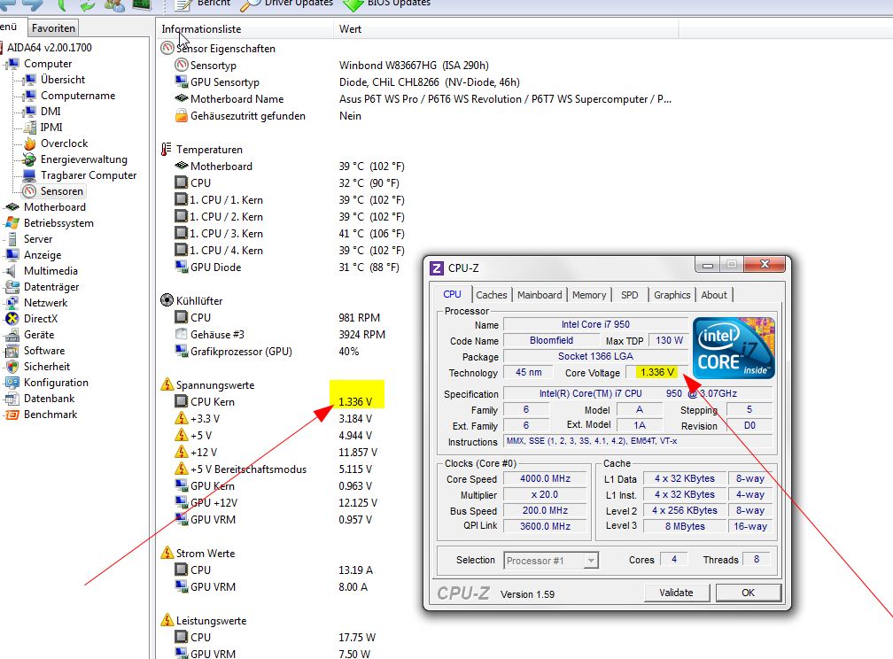Click the Wert column header

point(506,29)
